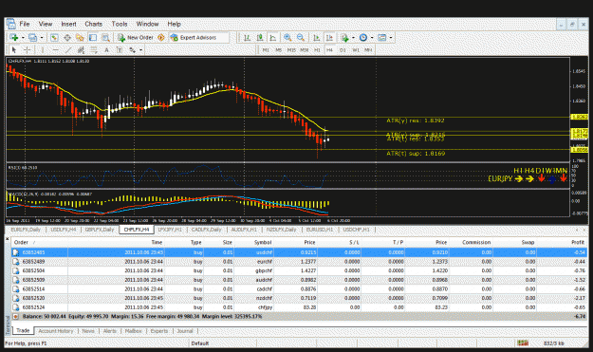Switch to the USDLFX,H4 chart tab
Screen dimensions: 593x352
pyautogui.click(x=64, y=230)
